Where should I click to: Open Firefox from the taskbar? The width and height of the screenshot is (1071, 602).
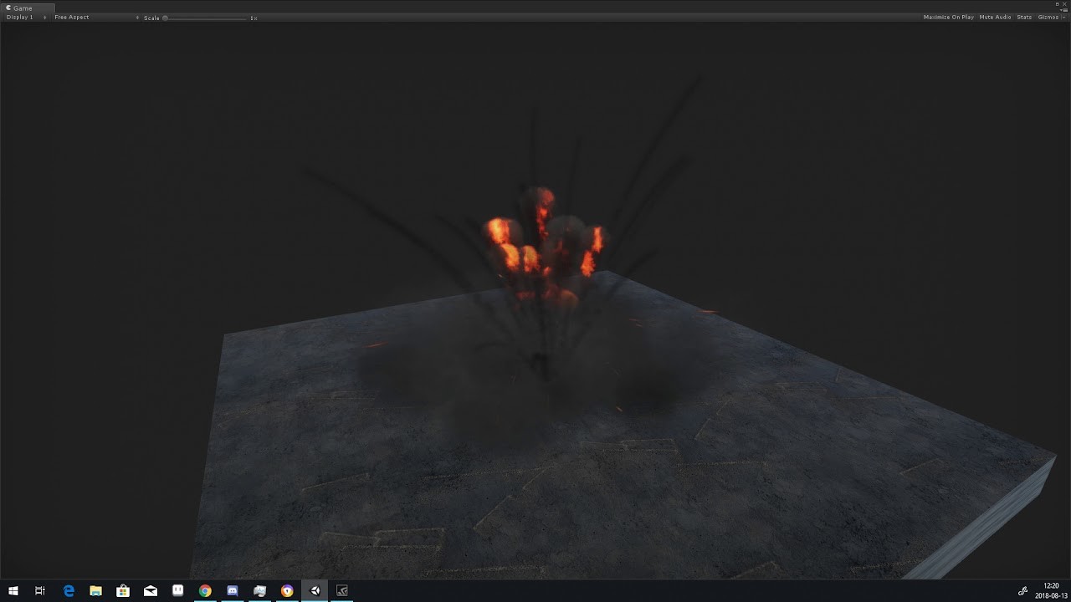click(x=287, y=591)
